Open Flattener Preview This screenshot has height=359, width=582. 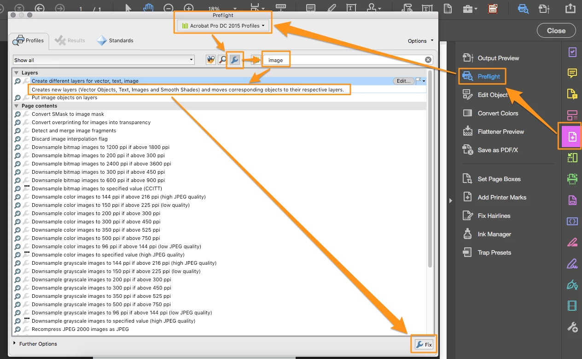[494, 131]
